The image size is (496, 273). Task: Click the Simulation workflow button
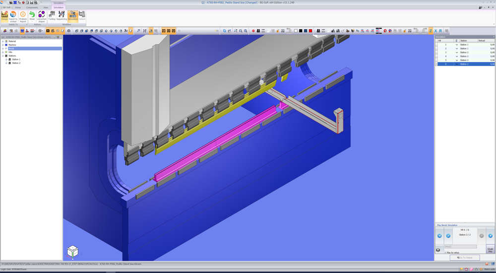click(x=73, y=16)
